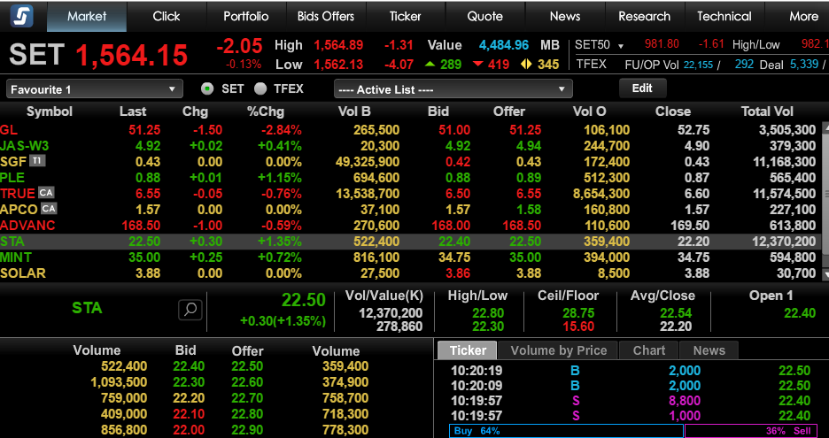Click the red decliners arrow icon
The height and width of the screenshot is (438, 829).
[x=478, y=65]
